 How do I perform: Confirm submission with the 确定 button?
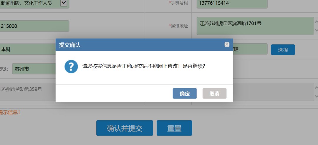tap(185, 93)
